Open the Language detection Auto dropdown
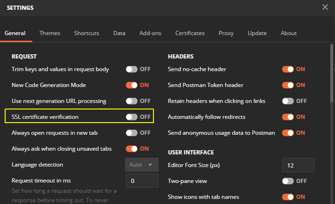The width and height of the screenshot is (335, 204). 142,165
